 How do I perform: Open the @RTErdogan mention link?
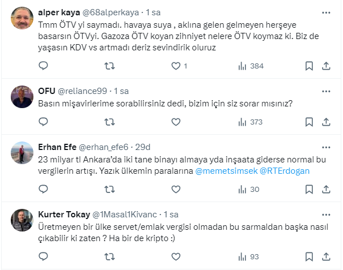click(x=285, y=171)
